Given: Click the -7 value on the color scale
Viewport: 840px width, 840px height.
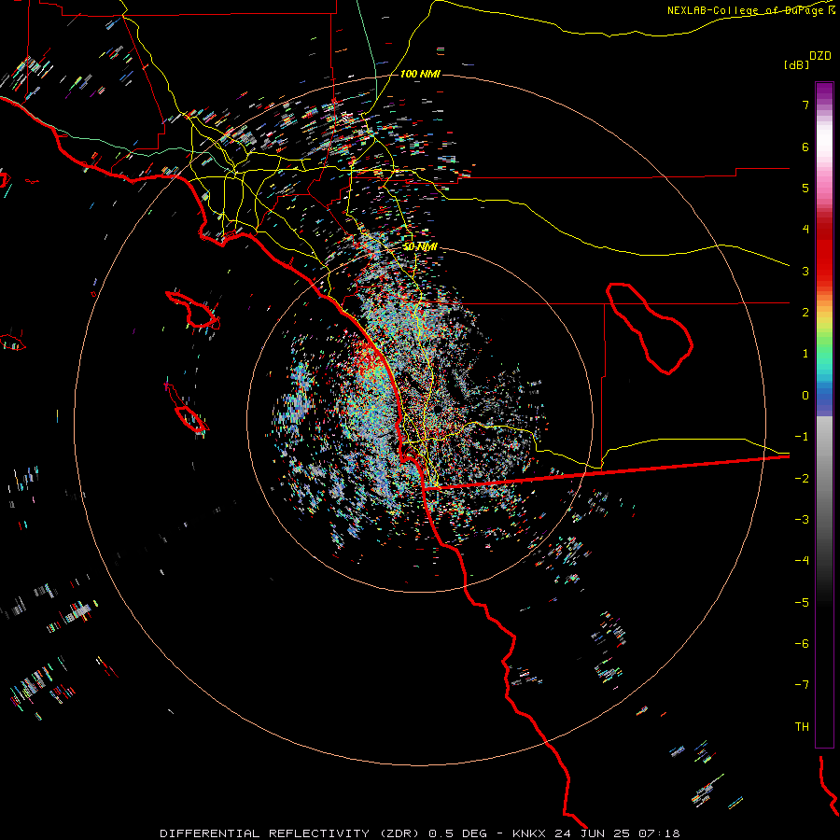Looking at the screenshot, I should (x=802, y=685).
